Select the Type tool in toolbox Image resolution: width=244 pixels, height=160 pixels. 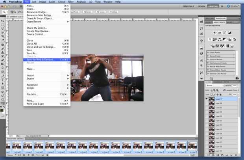coord(3,80)
